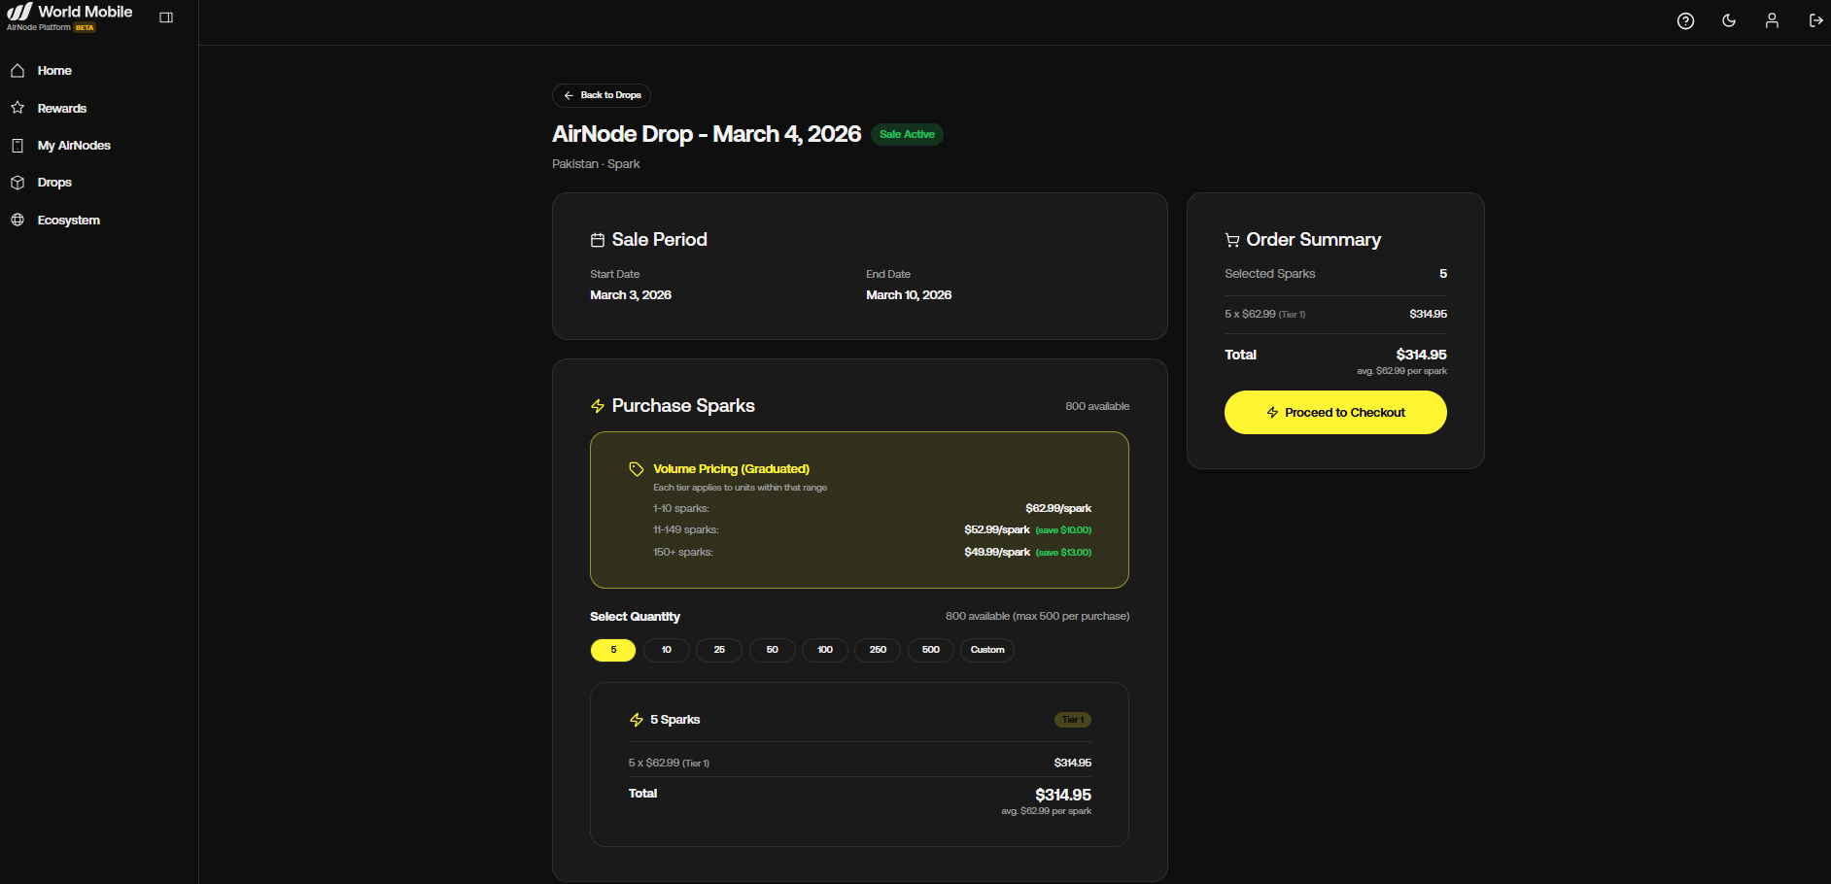
Task: Click the Sale Active badge
Action: click(907, 134)
